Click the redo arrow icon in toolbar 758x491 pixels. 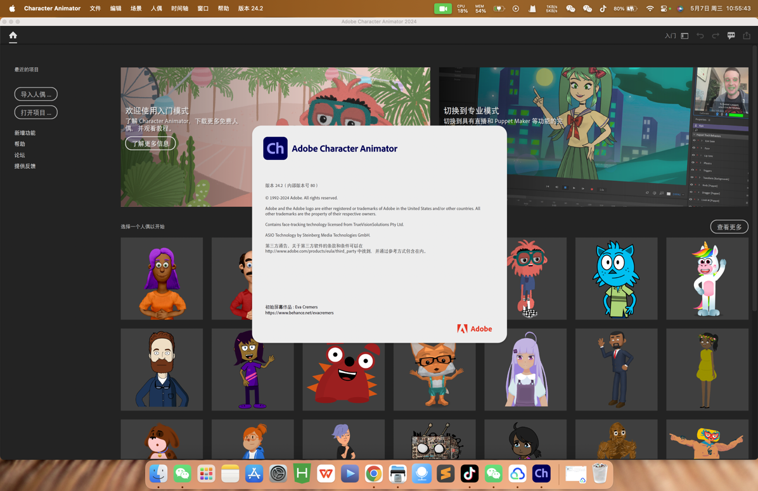point(716,36)
